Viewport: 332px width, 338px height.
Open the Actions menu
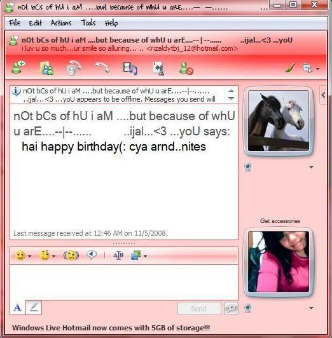tap(61, 23)
